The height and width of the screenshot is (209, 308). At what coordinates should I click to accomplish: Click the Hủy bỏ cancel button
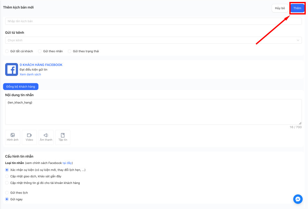coord(280,8)
